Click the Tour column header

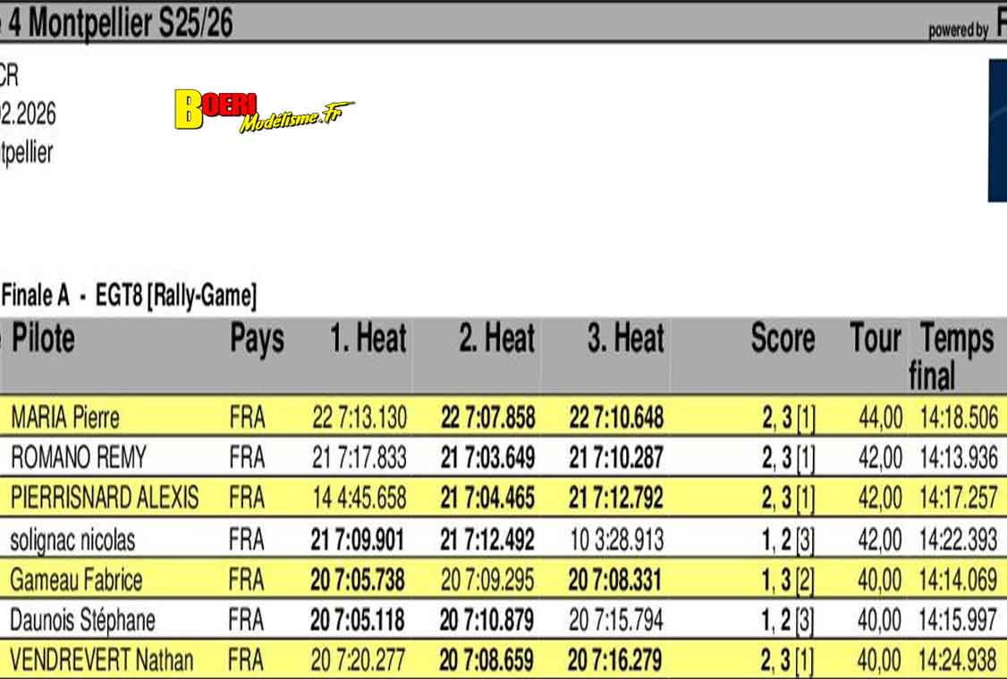[875, 339]
